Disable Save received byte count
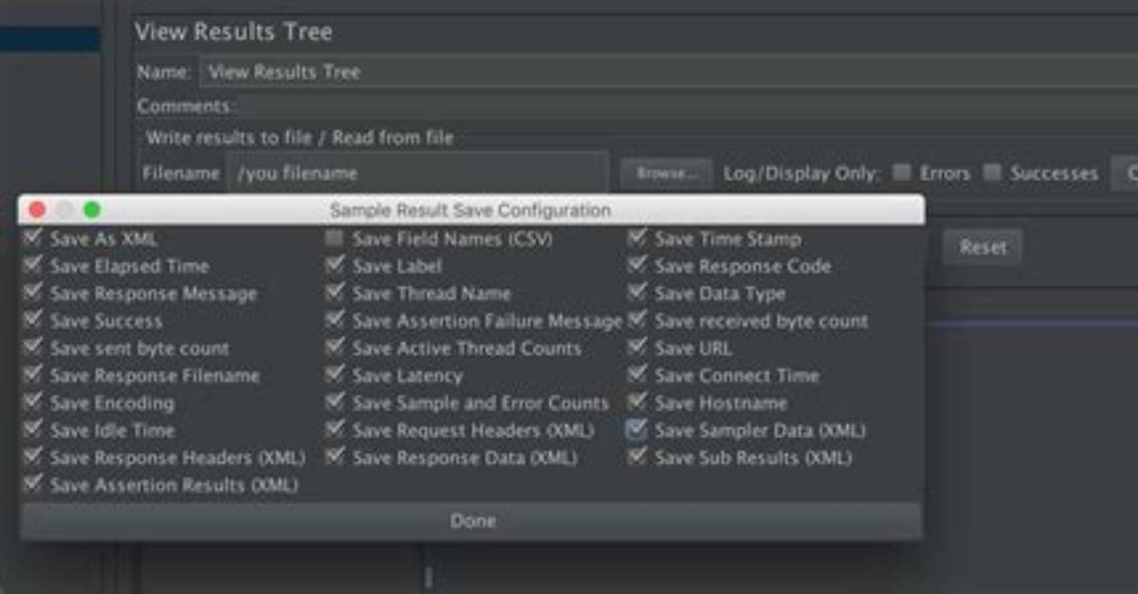1138x594 pixels. pyautogui.click(x=637, y=320)
